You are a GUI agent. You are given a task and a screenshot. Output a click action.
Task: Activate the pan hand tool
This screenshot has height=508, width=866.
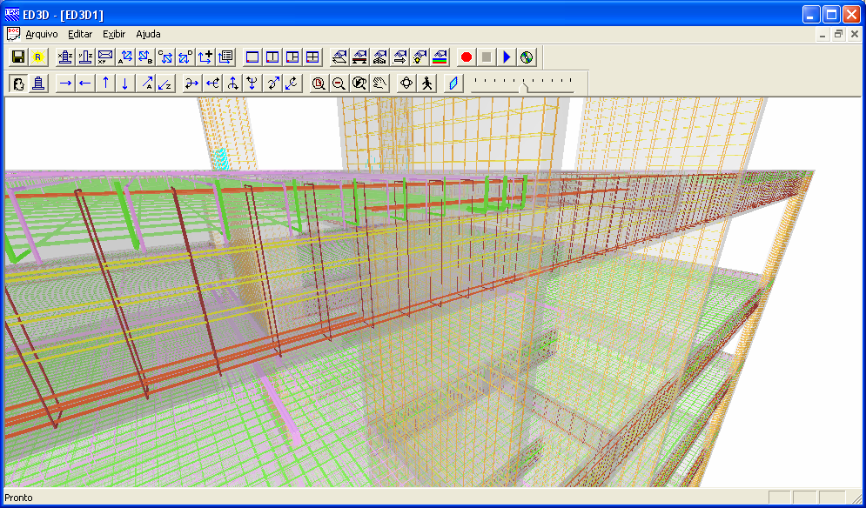point(379,84)
